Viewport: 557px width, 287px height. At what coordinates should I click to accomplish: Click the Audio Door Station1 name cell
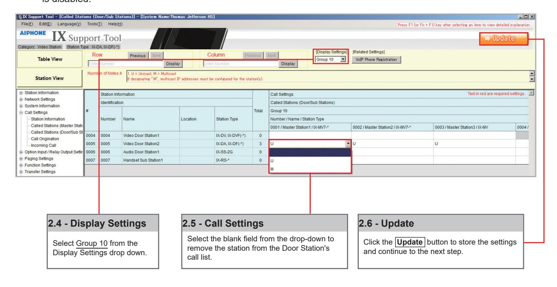[151, 152]
